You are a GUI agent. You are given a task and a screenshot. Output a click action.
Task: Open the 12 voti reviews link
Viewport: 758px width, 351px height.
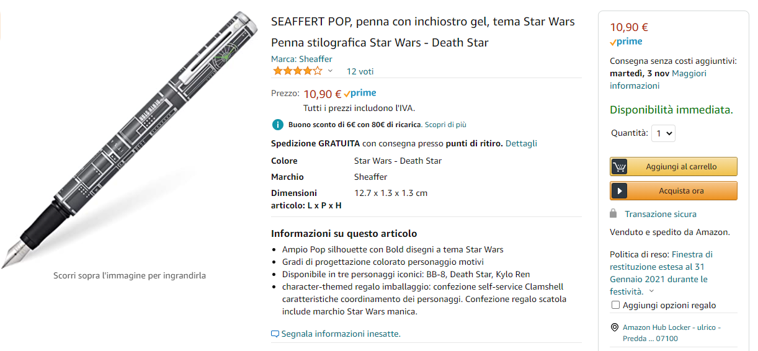click(x=360, y=71)
